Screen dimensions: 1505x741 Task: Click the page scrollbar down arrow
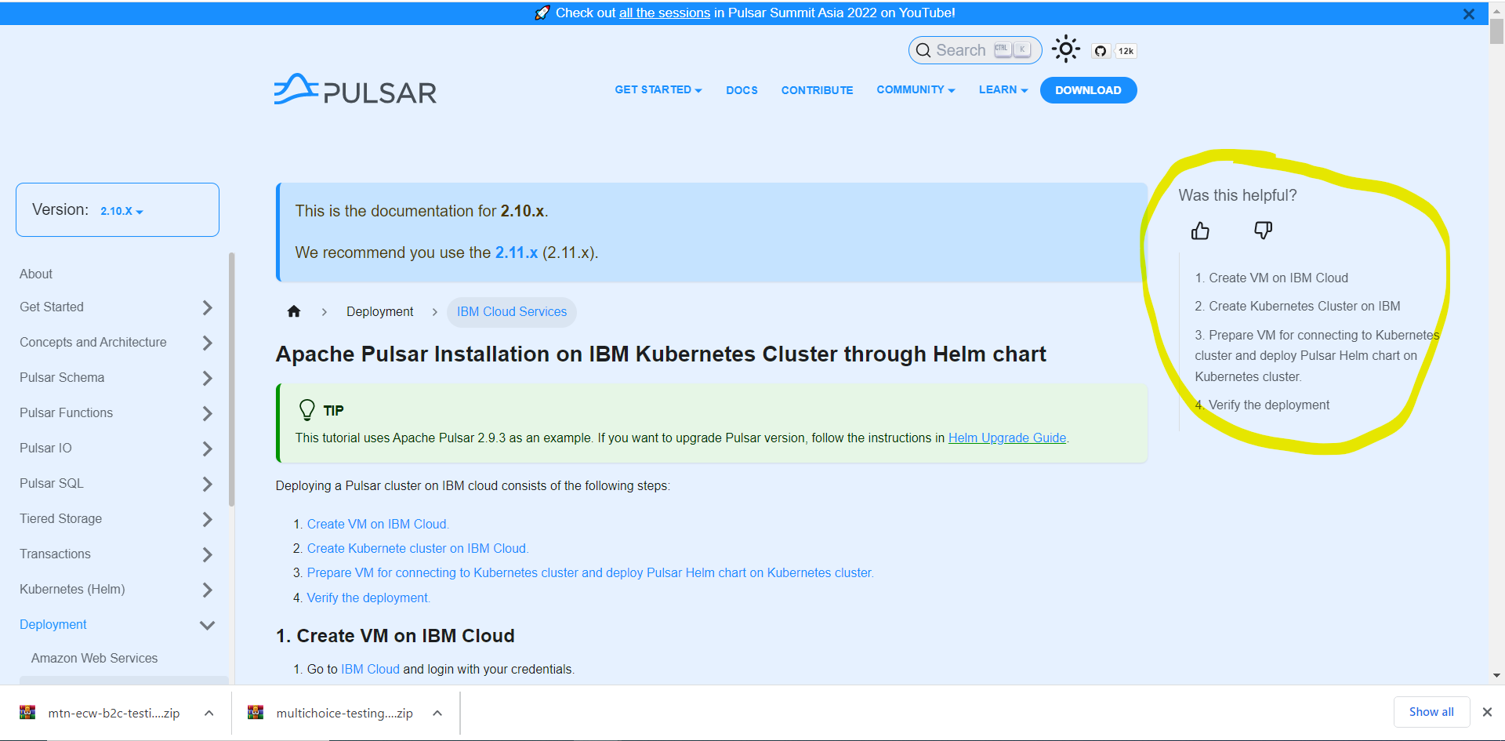pos(1496,675)
